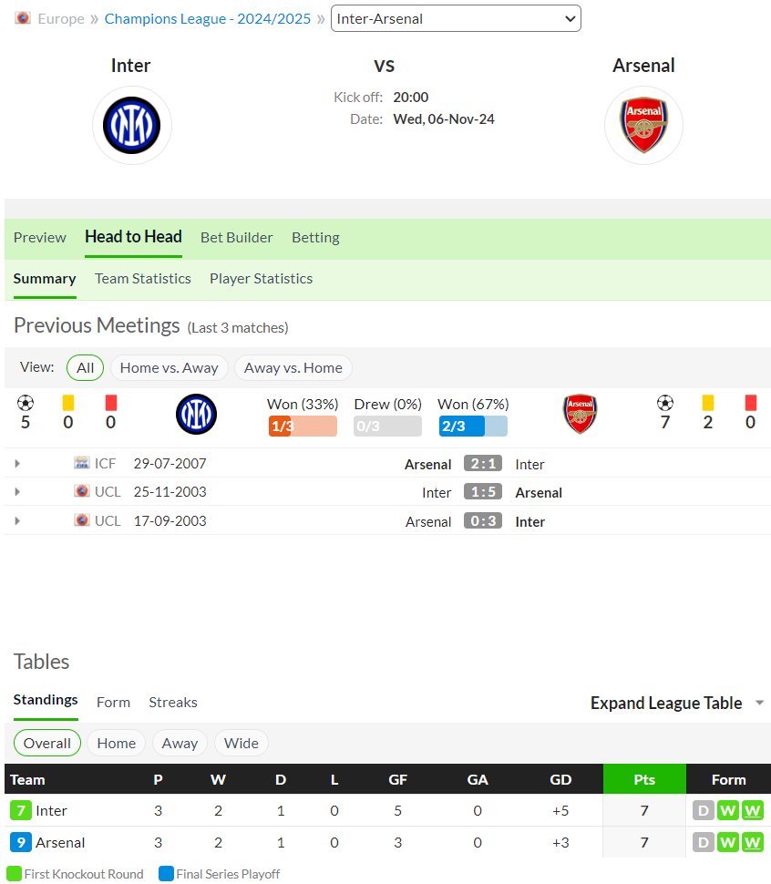The height and width of the screenshot is (884, 771).
Task: Switch standings filter to Wide
Action: pyautogui.click(x=242, y=743)
